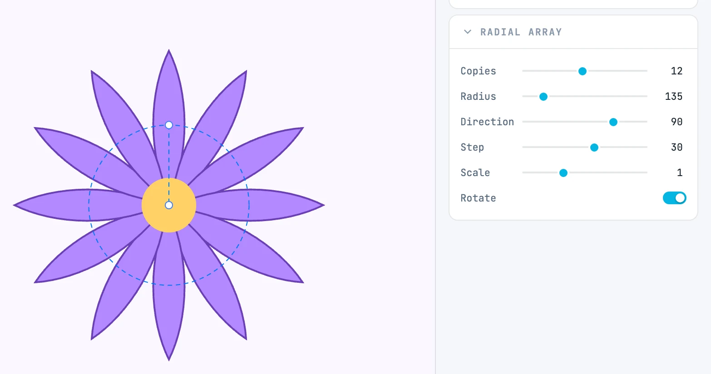The image size is (711, 374).
Task: Click the Radius slider handle
Action: pos(543,97)
